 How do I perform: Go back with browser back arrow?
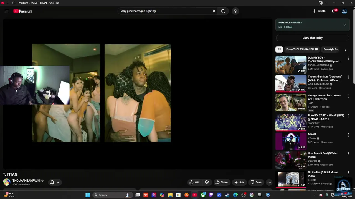8,3
